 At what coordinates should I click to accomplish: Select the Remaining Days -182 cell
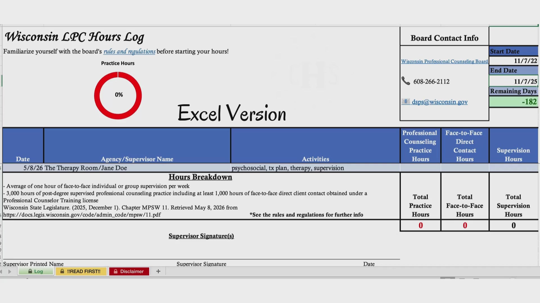514,102
